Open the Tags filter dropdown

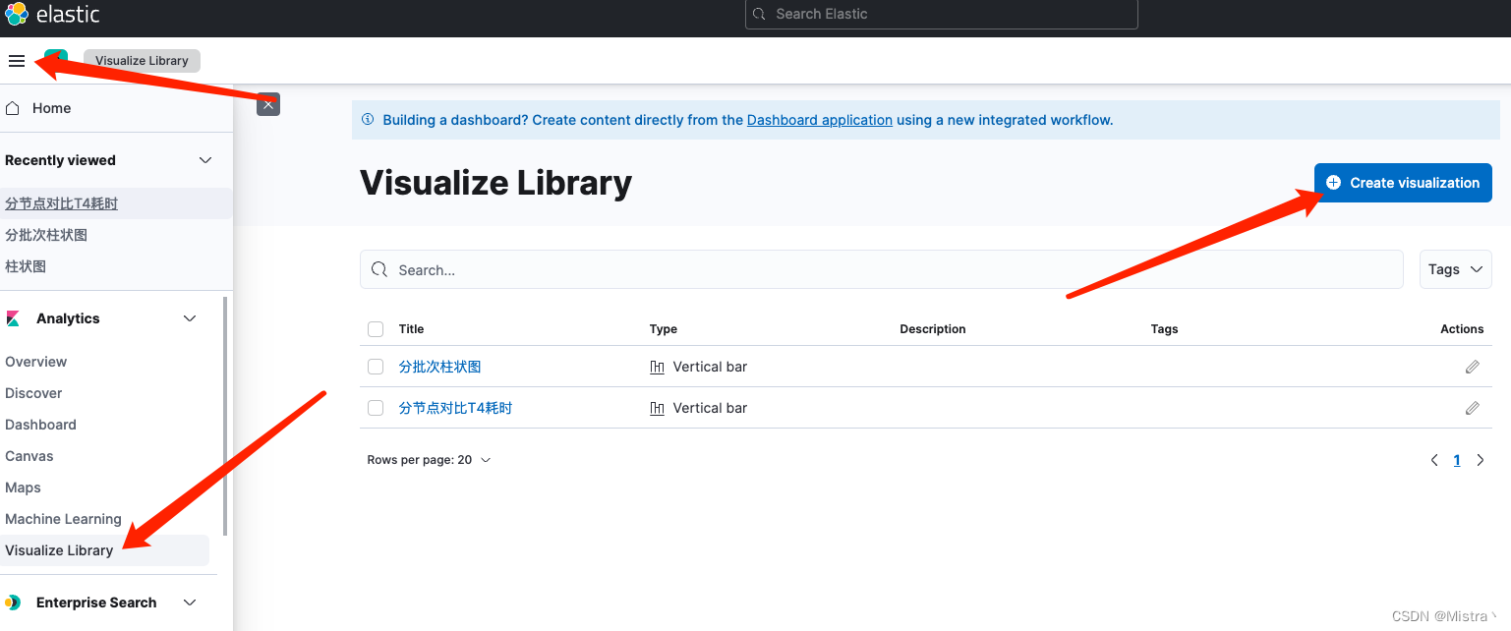[x=1455, y=269]
